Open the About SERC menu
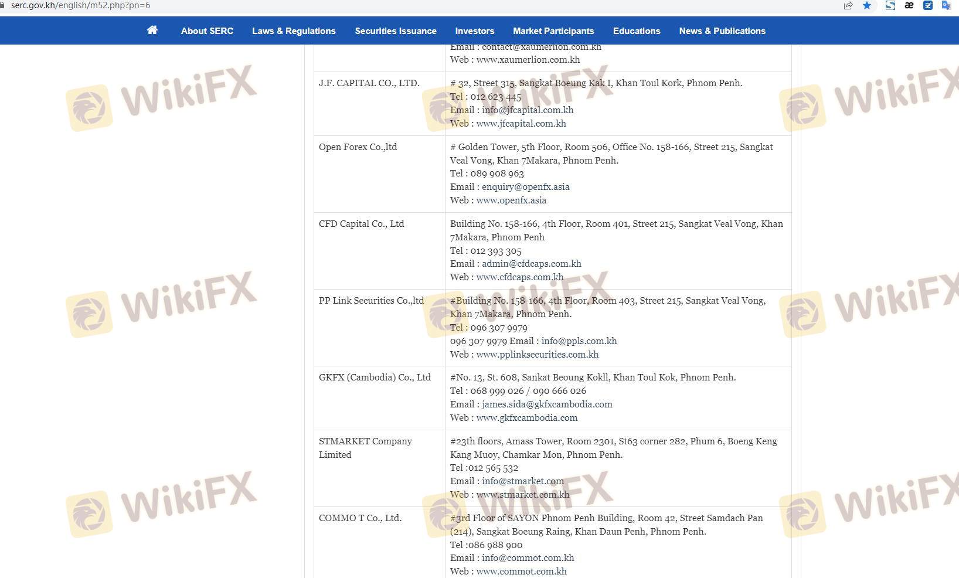The height and width of the screenshot is (578, 959). pyautogui.click(x=207, y=31)
